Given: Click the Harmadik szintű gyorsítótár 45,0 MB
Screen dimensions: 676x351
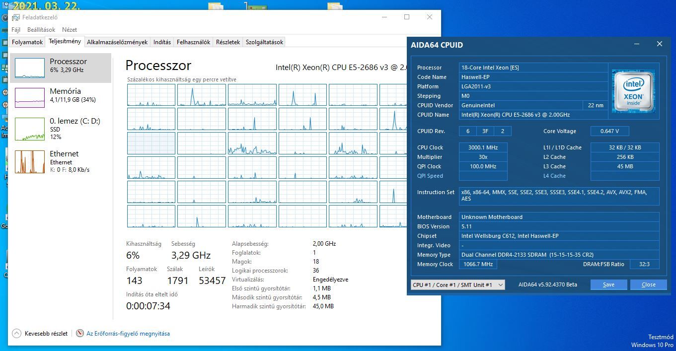Looking at the screenshot, I should tap(323, 306).
